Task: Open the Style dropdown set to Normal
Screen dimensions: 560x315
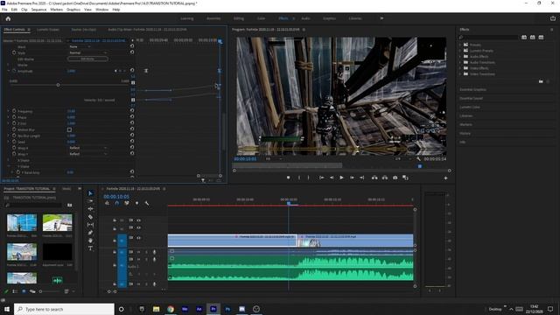Action: point(88,52)
